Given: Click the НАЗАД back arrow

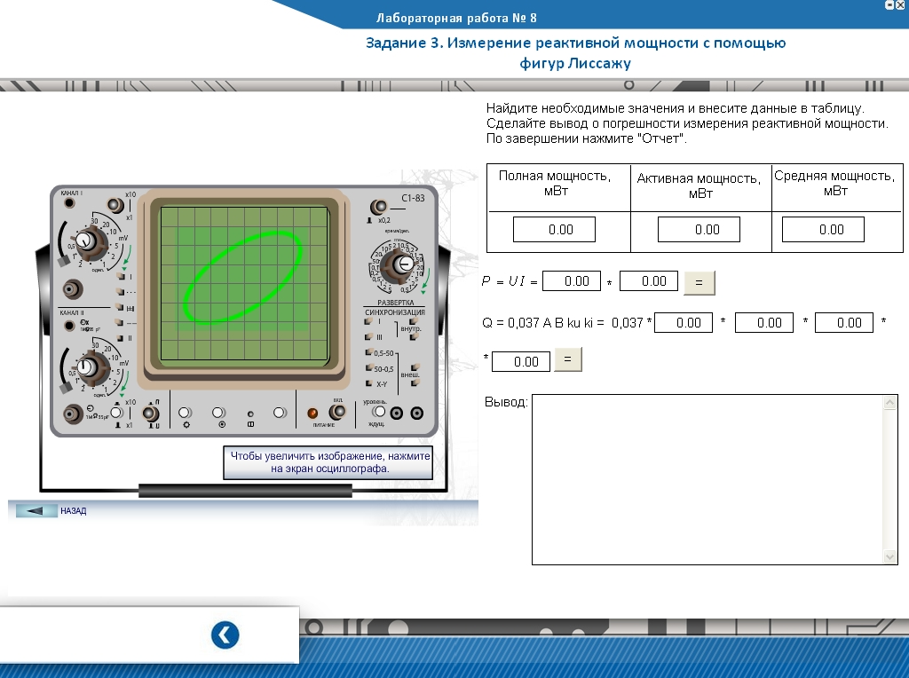Looking at the screenshot, I should (x=36, y=511).
